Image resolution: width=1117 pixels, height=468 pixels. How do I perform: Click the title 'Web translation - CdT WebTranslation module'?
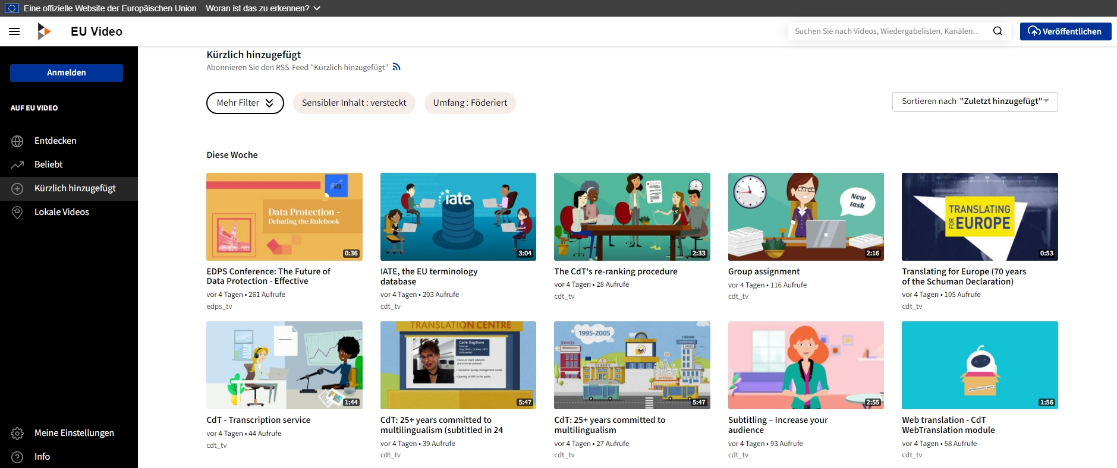(948, 425)
